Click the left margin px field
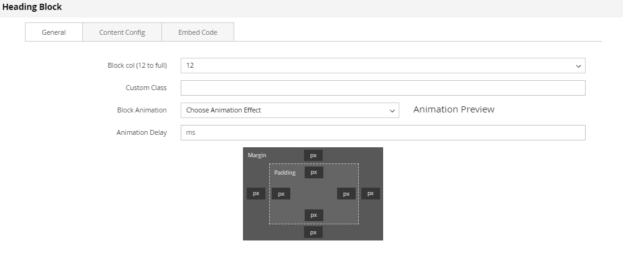The width and height of the screenshot is (623, 279). pos(255,193)
